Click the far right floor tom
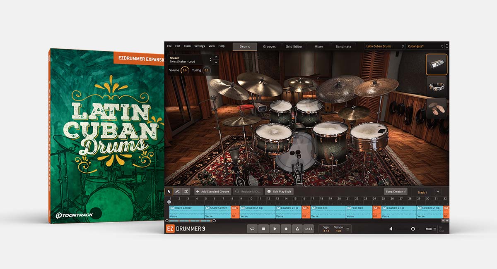This screenshot has width=497, height=269. [x=369, y=136]
